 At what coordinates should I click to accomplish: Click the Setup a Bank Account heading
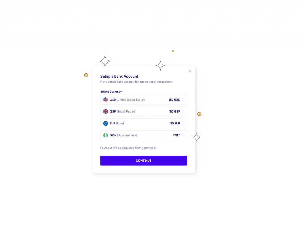click(119, 76)
